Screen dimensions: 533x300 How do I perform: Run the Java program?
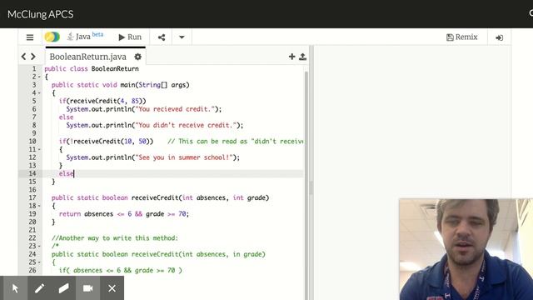(130, 37)
